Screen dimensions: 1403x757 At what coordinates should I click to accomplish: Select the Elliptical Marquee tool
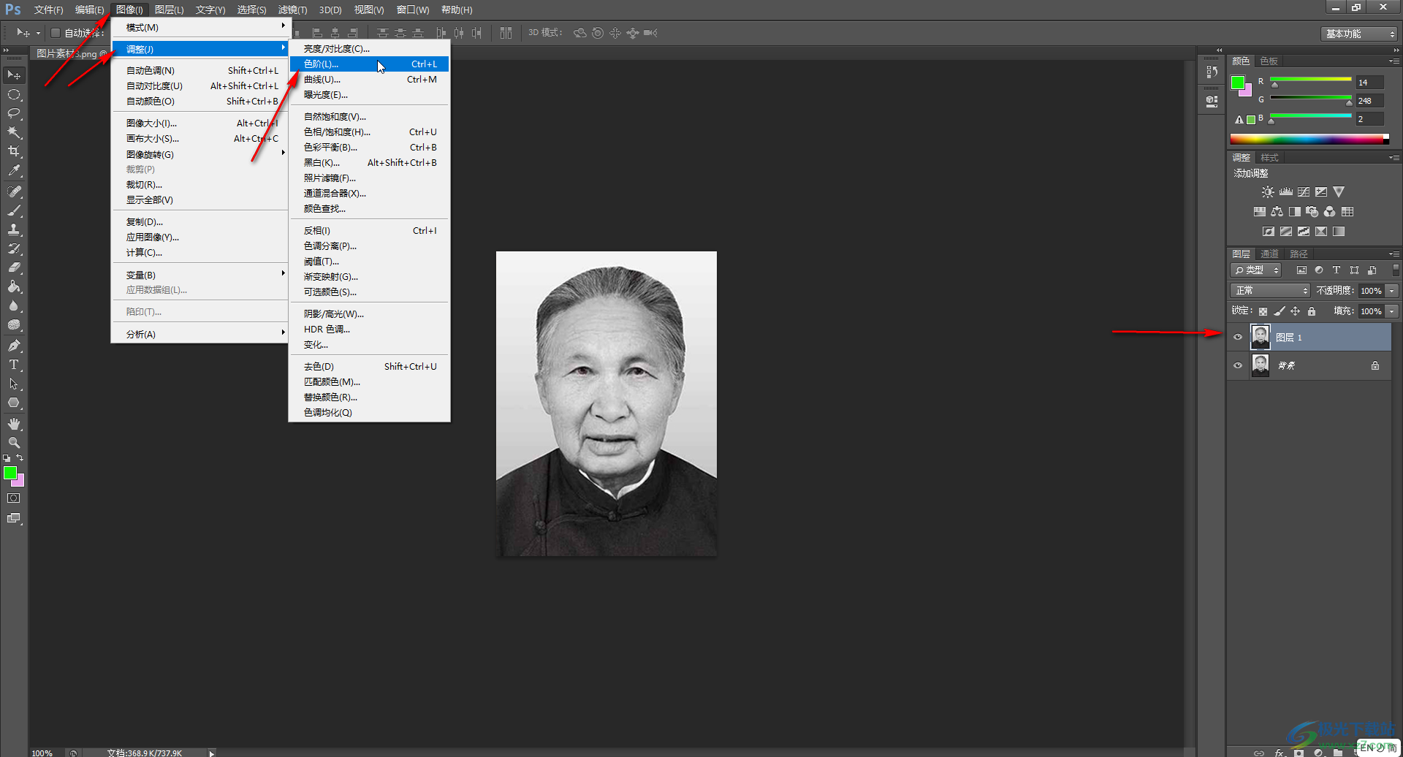coord(14,95)
